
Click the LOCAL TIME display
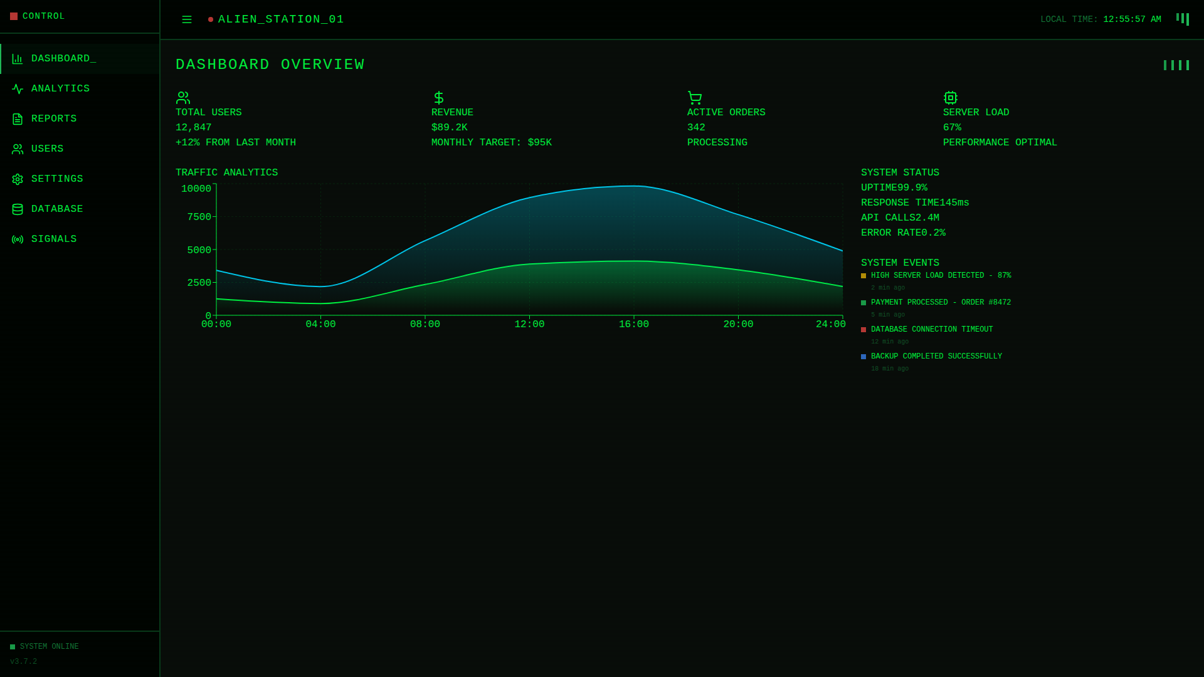click(x=1101, y=19)
